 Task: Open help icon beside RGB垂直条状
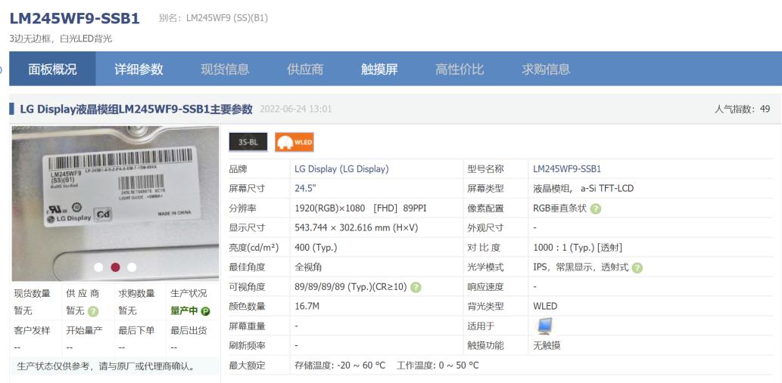coord(596,209)
